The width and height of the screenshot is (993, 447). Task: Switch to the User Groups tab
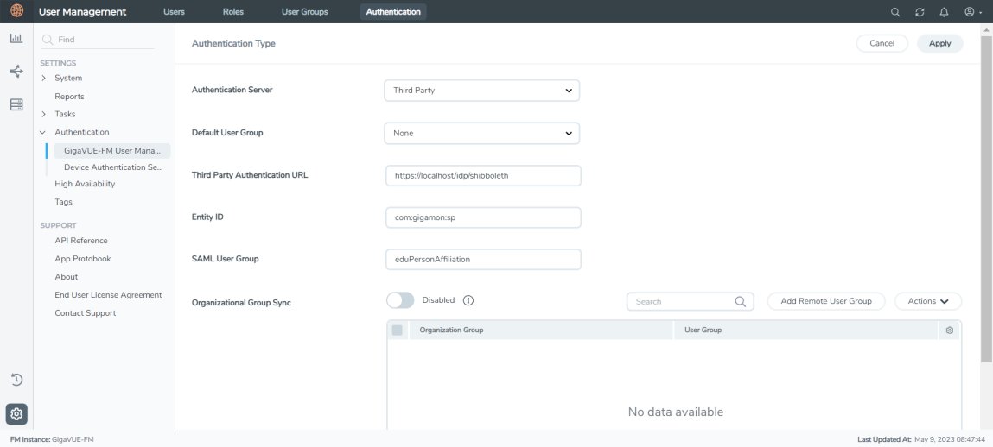click(304, 12)
